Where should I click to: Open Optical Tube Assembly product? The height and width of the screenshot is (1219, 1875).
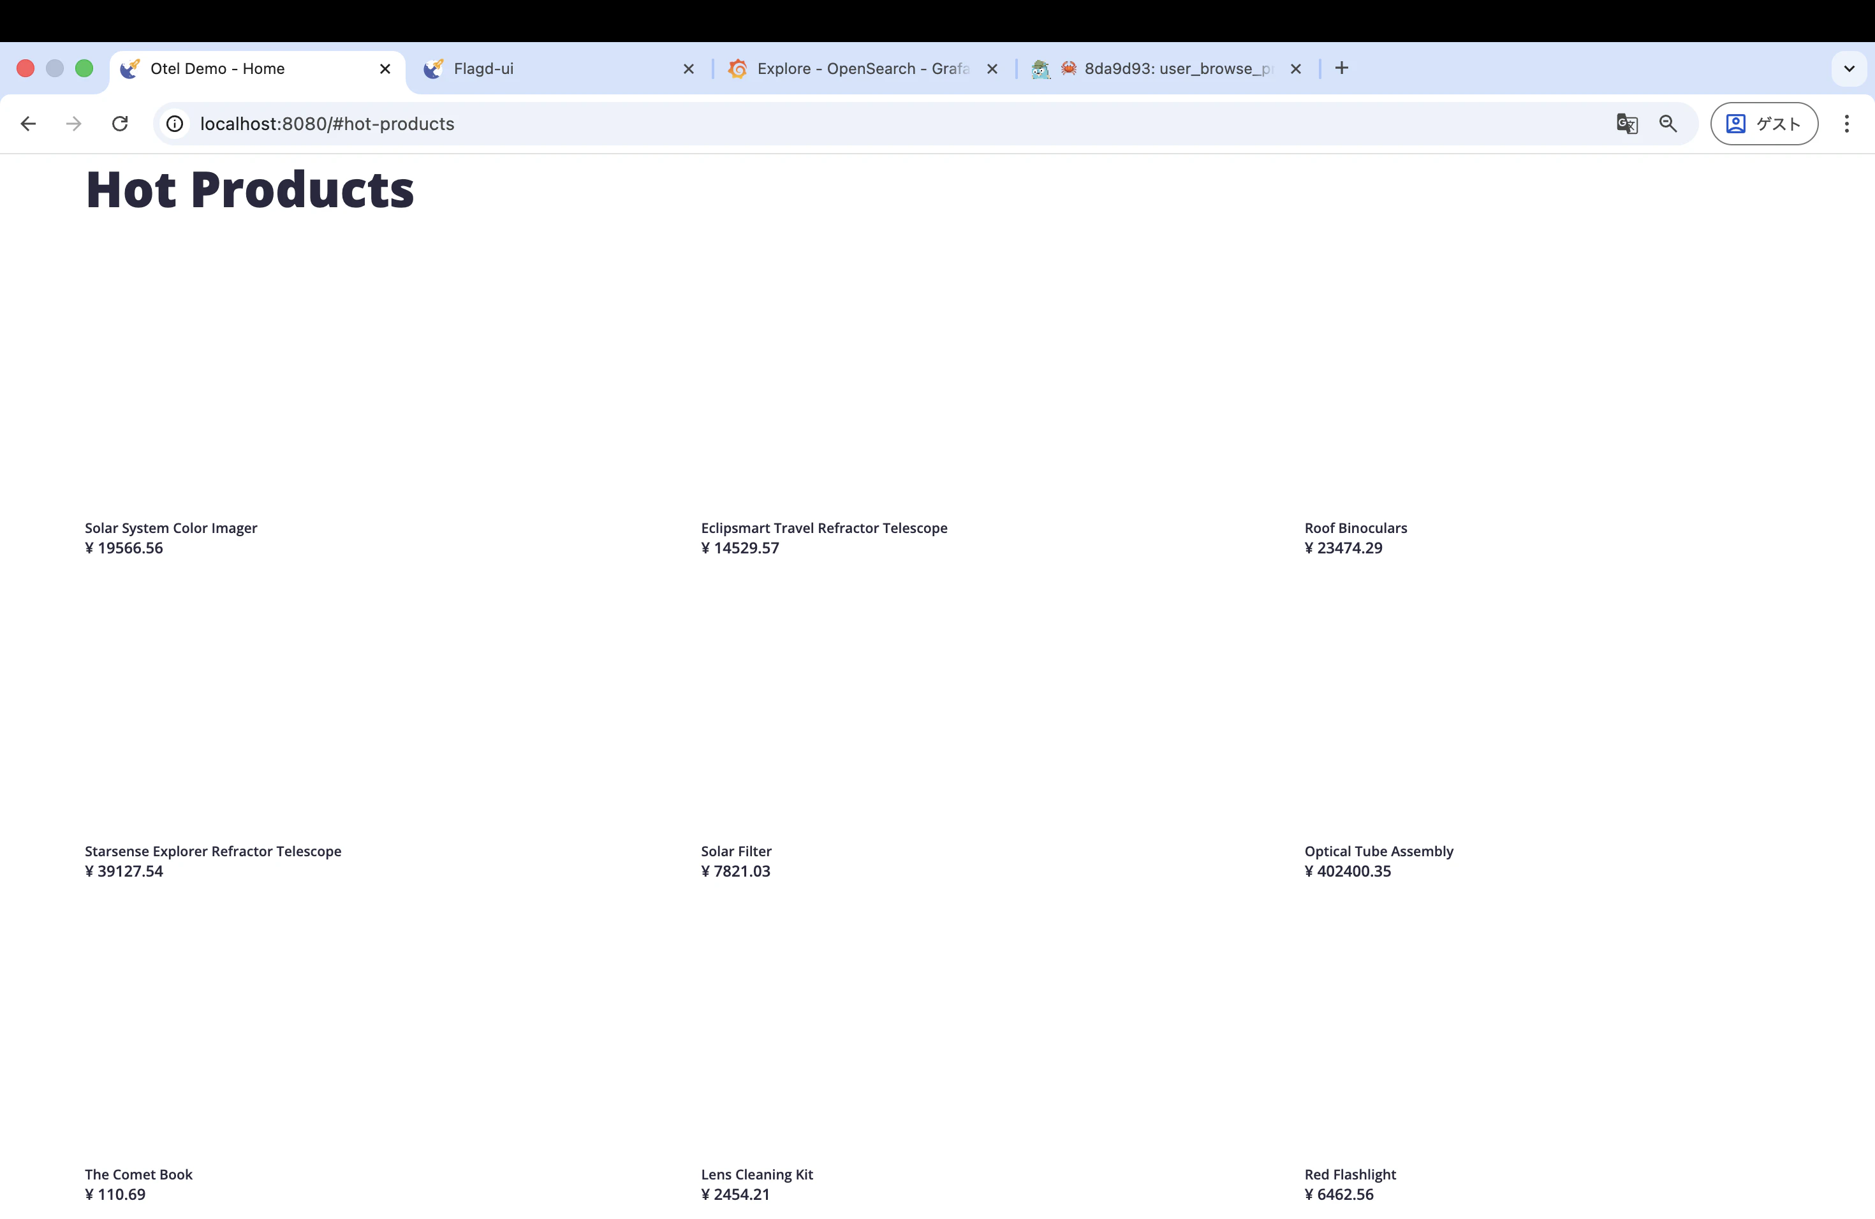[x=1378, y=851]
